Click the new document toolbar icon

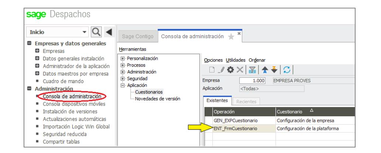click(212, 70)
